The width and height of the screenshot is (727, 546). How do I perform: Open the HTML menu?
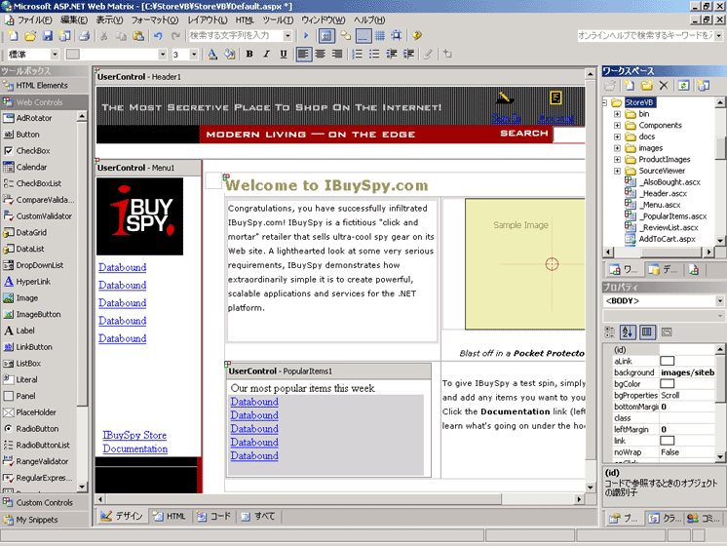coord(245,19)
